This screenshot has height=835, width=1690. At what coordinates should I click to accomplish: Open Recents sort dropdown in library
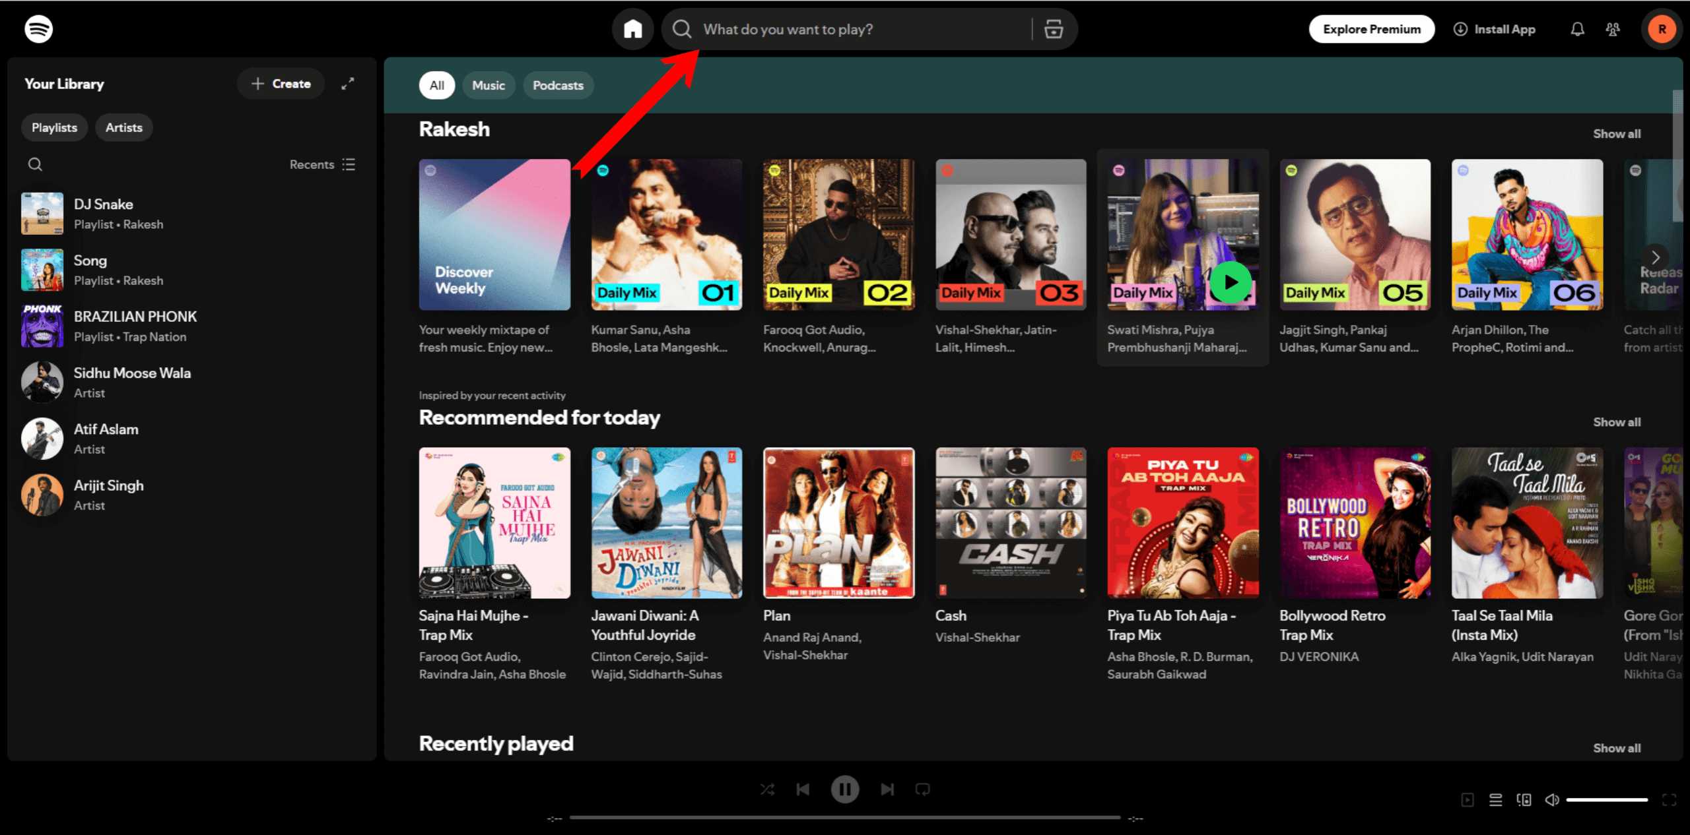pyautogui.click(x=323, y=164)
